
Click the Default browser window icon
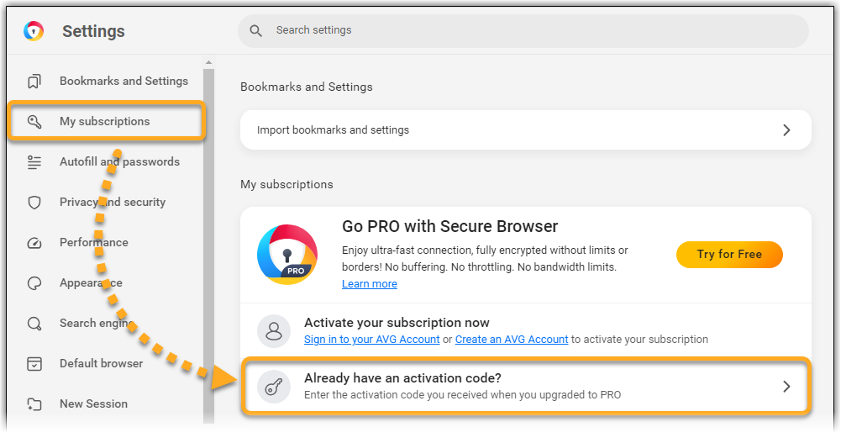tap(34, 364)
